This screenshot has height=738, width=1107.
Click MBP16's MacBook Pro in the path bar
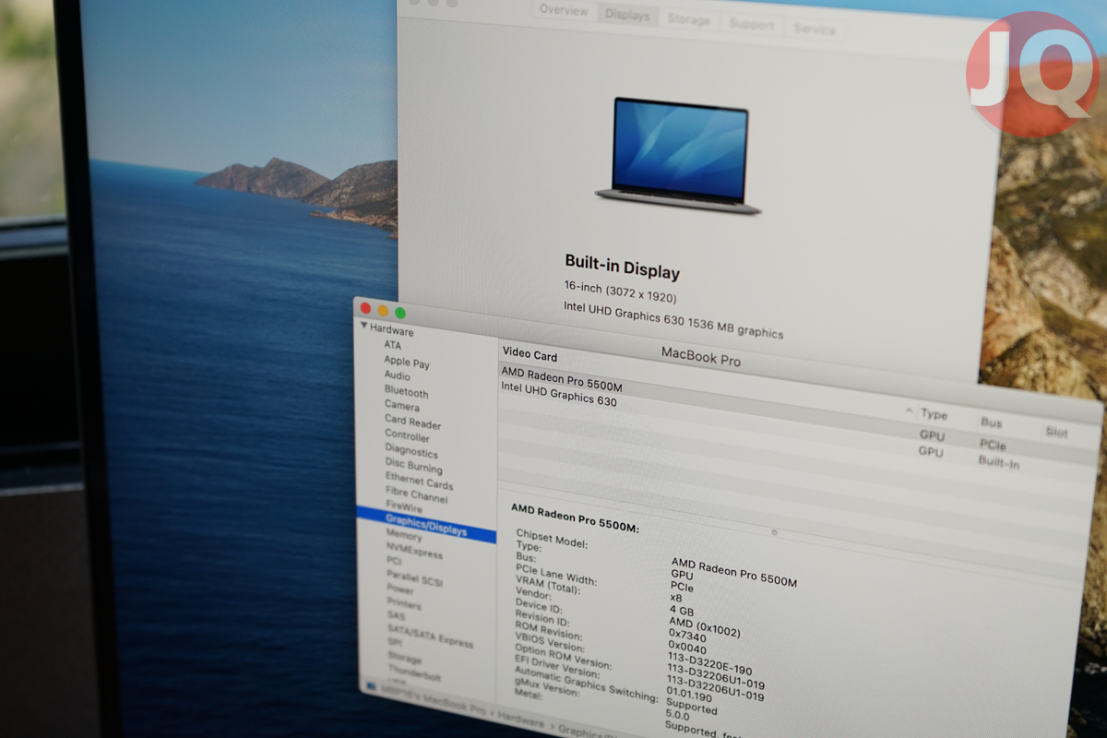(x=433, y=699)
